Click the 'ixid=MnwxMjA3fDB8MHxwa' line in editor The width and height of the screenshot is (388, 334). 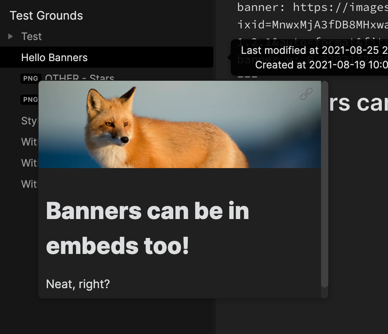tap(312, 24)
